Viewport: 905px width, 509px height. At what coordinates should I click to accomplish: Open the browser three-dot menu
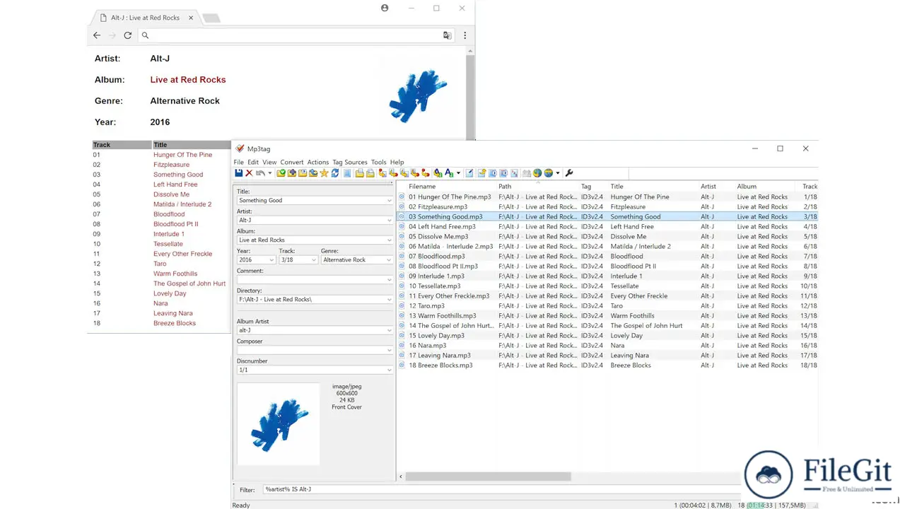(x=465, y=35)
